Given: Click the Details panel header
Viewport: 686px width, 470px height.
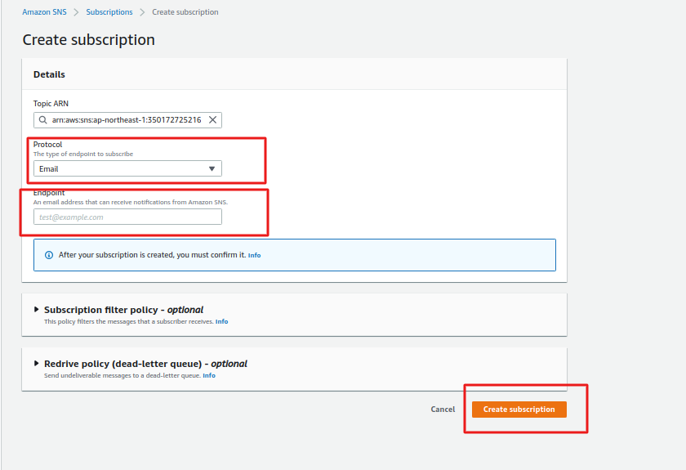Looking at the screenshot, I should pos(49,74).
